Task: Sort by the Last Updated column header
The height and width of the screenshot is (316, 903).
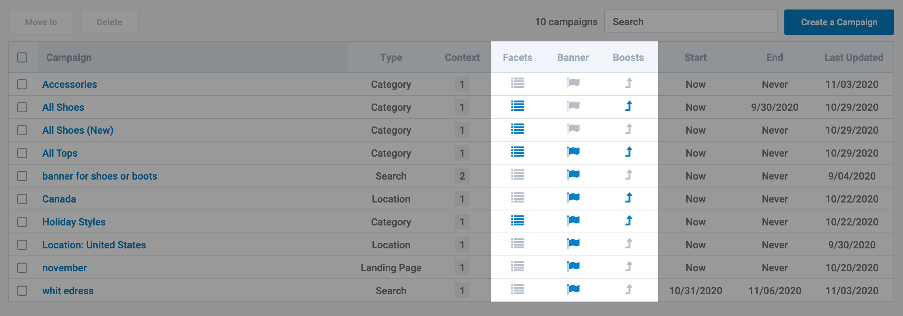Action: click(x=854, y=57)
